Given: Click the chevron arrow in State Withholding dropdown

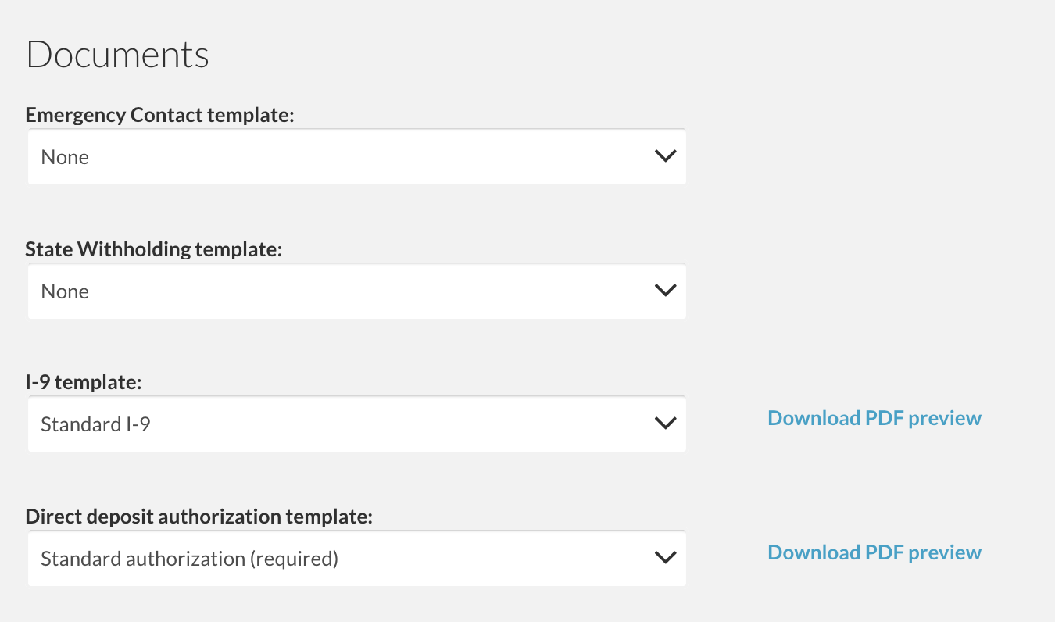Looking at the screenshot, I should [x=664, y=291].
